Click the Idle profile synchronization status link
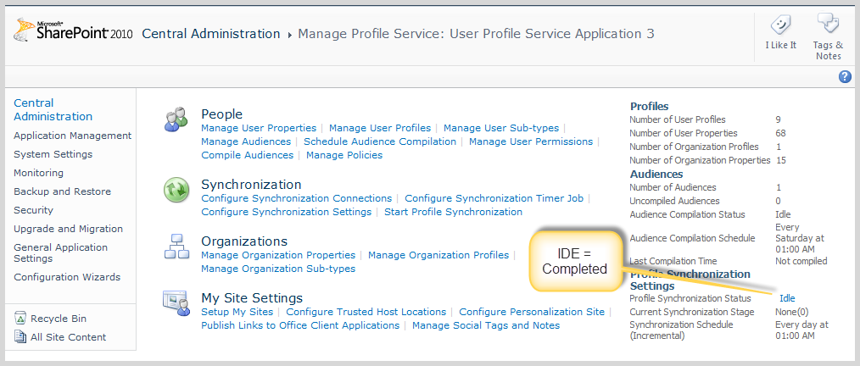This screenshot has height=366, width=860. point(787,298)
